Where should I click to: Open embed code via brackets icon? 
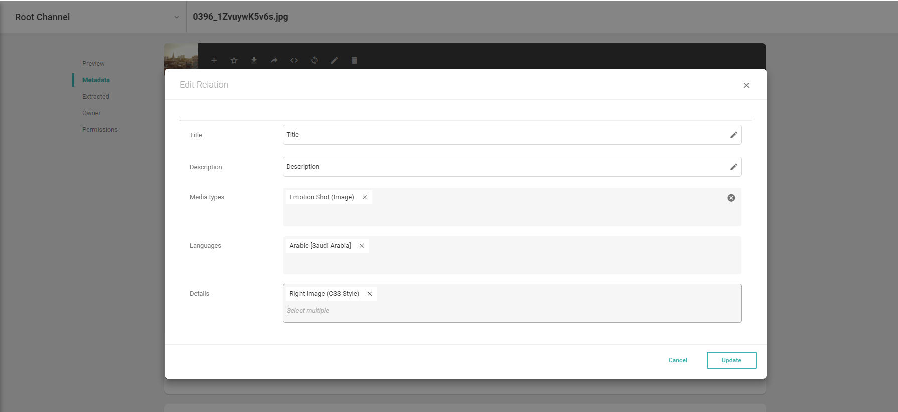coord(294,60)
